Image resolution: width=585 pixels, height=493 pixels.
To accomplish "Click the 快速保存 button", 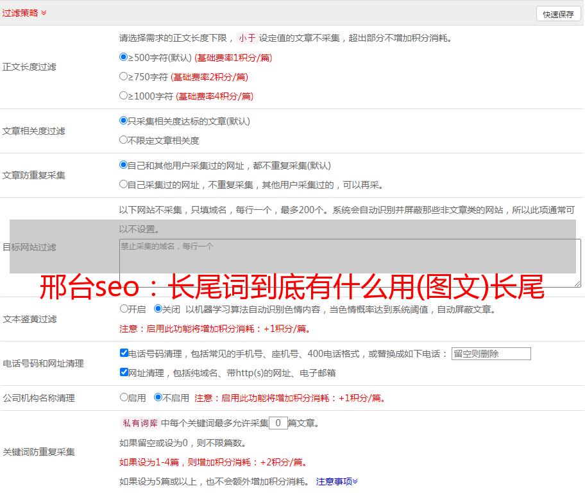I will point(558,14).
